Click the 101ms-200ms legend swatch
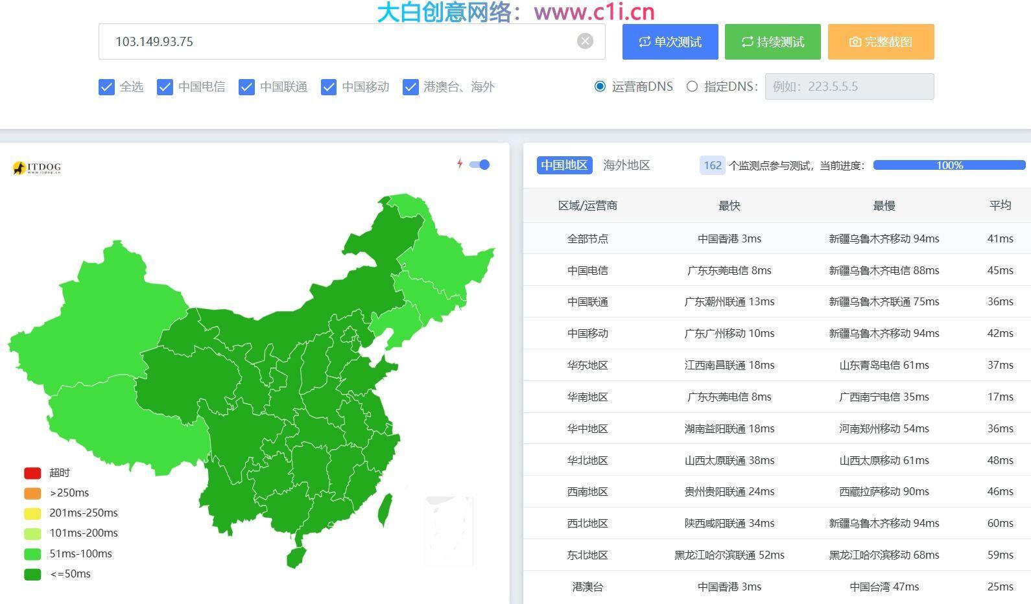Viewport: 1031px width, 604px height. click(32, 533)
